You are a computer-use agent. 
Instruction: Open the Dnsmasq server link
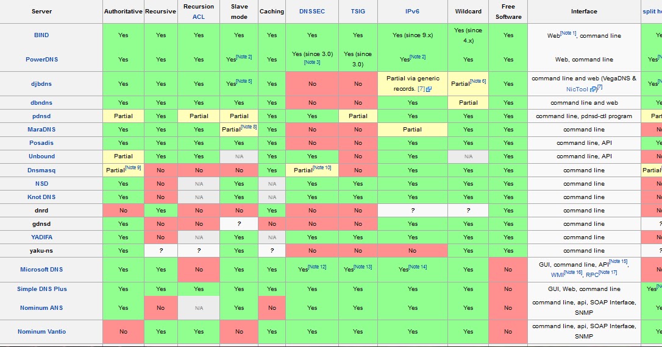pyautogui.click(x=41, y=170)
